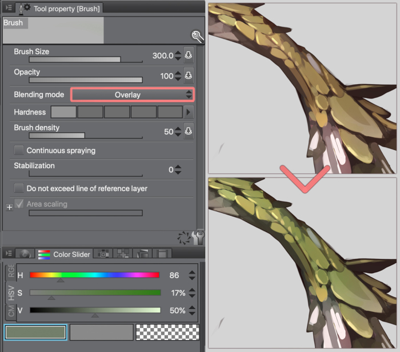Open the Color Wheel palette tab icon
Image resolution: width=400 pixels, height=352 pixels.
tap(25, 254)
